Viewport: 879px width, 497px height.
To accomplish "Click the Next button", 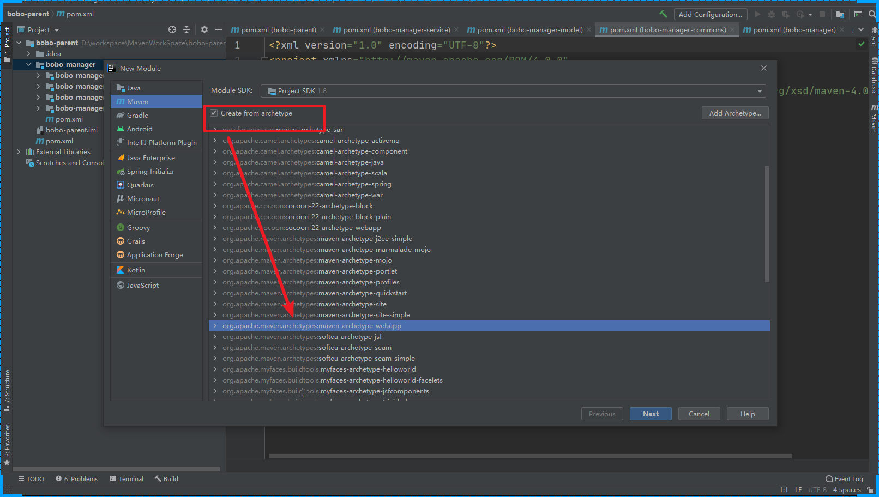I will [x=651, y=414].
